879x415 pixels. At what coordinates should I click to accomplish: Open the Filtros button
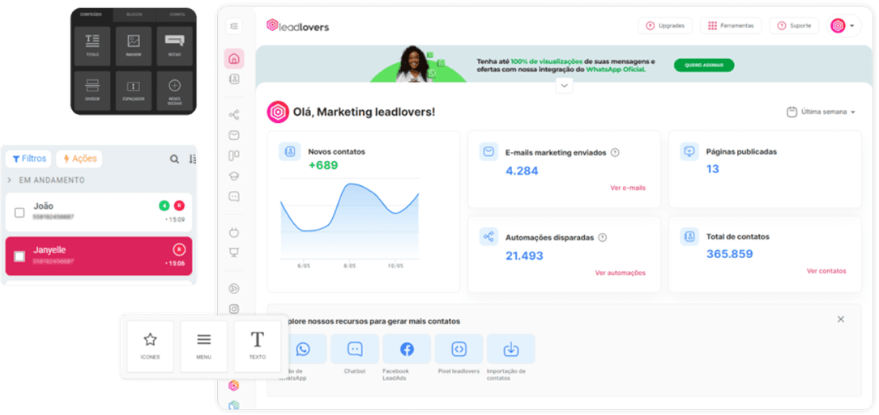coord(28,159)
